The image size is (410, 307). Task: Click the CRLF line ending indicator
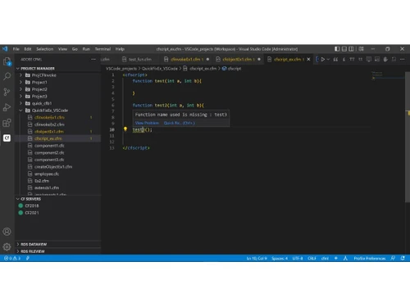[312, 258]
